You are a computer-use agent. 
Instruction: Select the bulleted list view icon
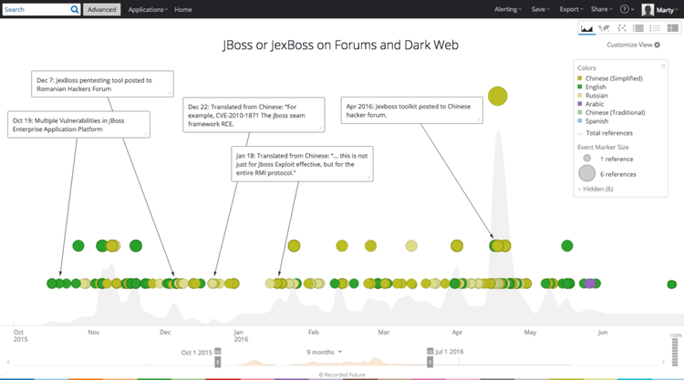[654, 29]
